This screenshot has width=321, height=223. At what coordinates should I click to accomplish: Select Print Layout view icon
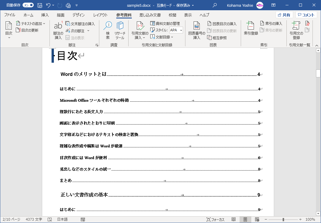point(245,219)
